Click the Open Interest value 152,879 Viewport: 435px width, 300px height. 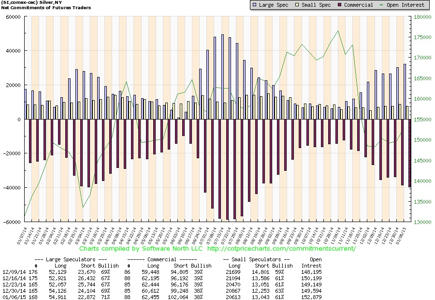click(x=311, y=297)
